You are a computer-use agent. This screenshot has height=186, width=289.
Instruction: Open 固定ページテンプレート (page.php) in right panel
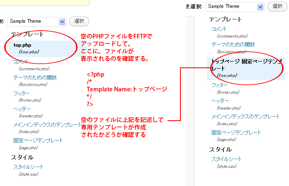(x=236, y=133)
